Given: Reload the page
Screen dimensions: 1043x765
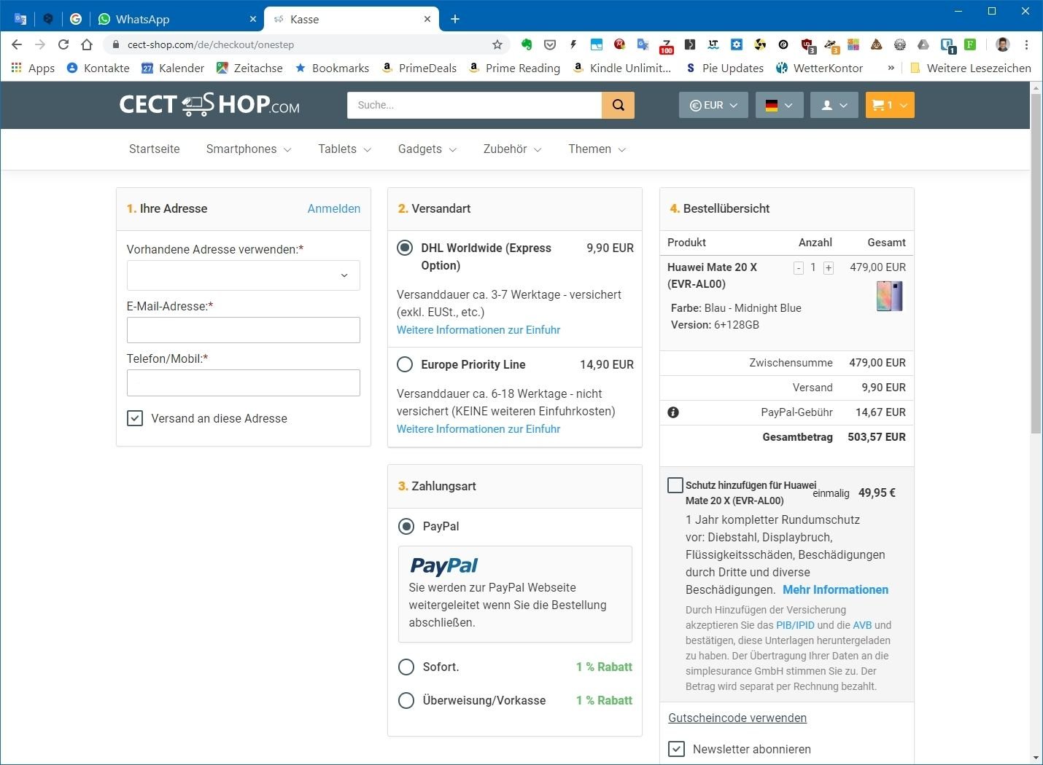Looking at the screenshot, I should click(x=63, y=44).
